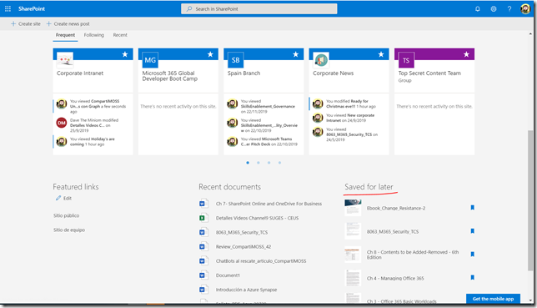The height and width of the screenshot is (308, 537).
Task: Switch to the Following tab
Action: [x=94, y=35]
